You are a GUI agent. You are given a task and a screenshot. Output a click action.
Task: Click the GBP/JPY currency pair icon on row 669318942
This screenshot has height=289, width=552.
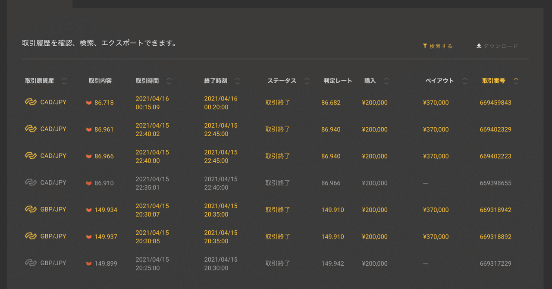30,209
